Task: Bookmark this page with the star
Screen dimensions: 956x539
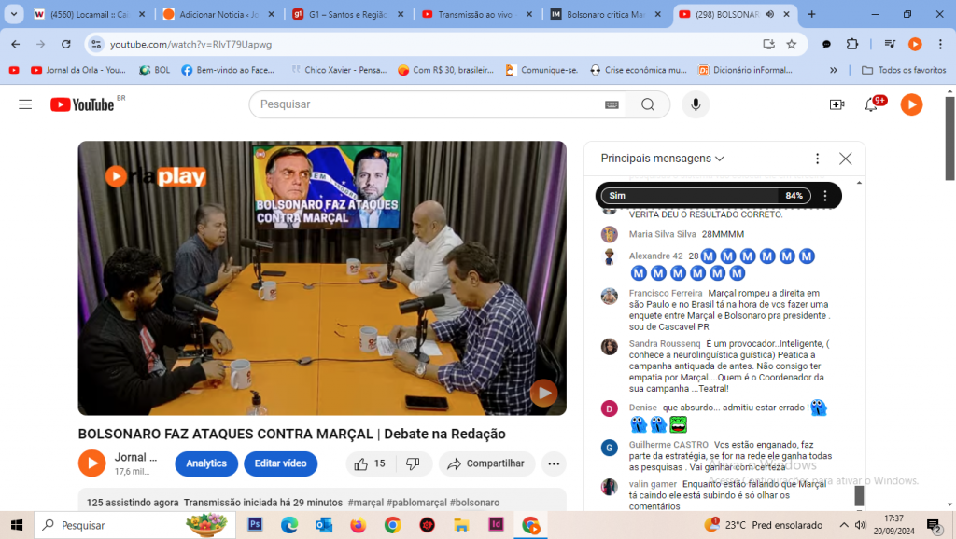Action: tap(792, 44)
